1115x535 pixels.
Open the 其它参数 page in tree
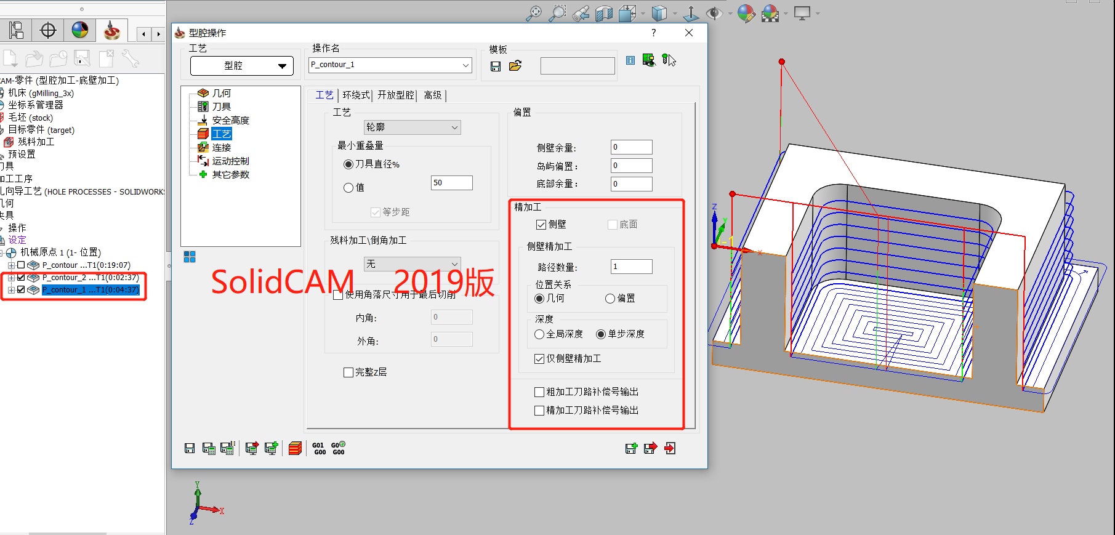click(x=231, y=174)
